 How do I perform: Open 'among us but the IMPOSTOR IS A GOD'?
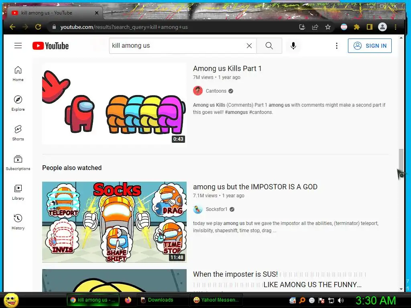click(x=255, y=187)
